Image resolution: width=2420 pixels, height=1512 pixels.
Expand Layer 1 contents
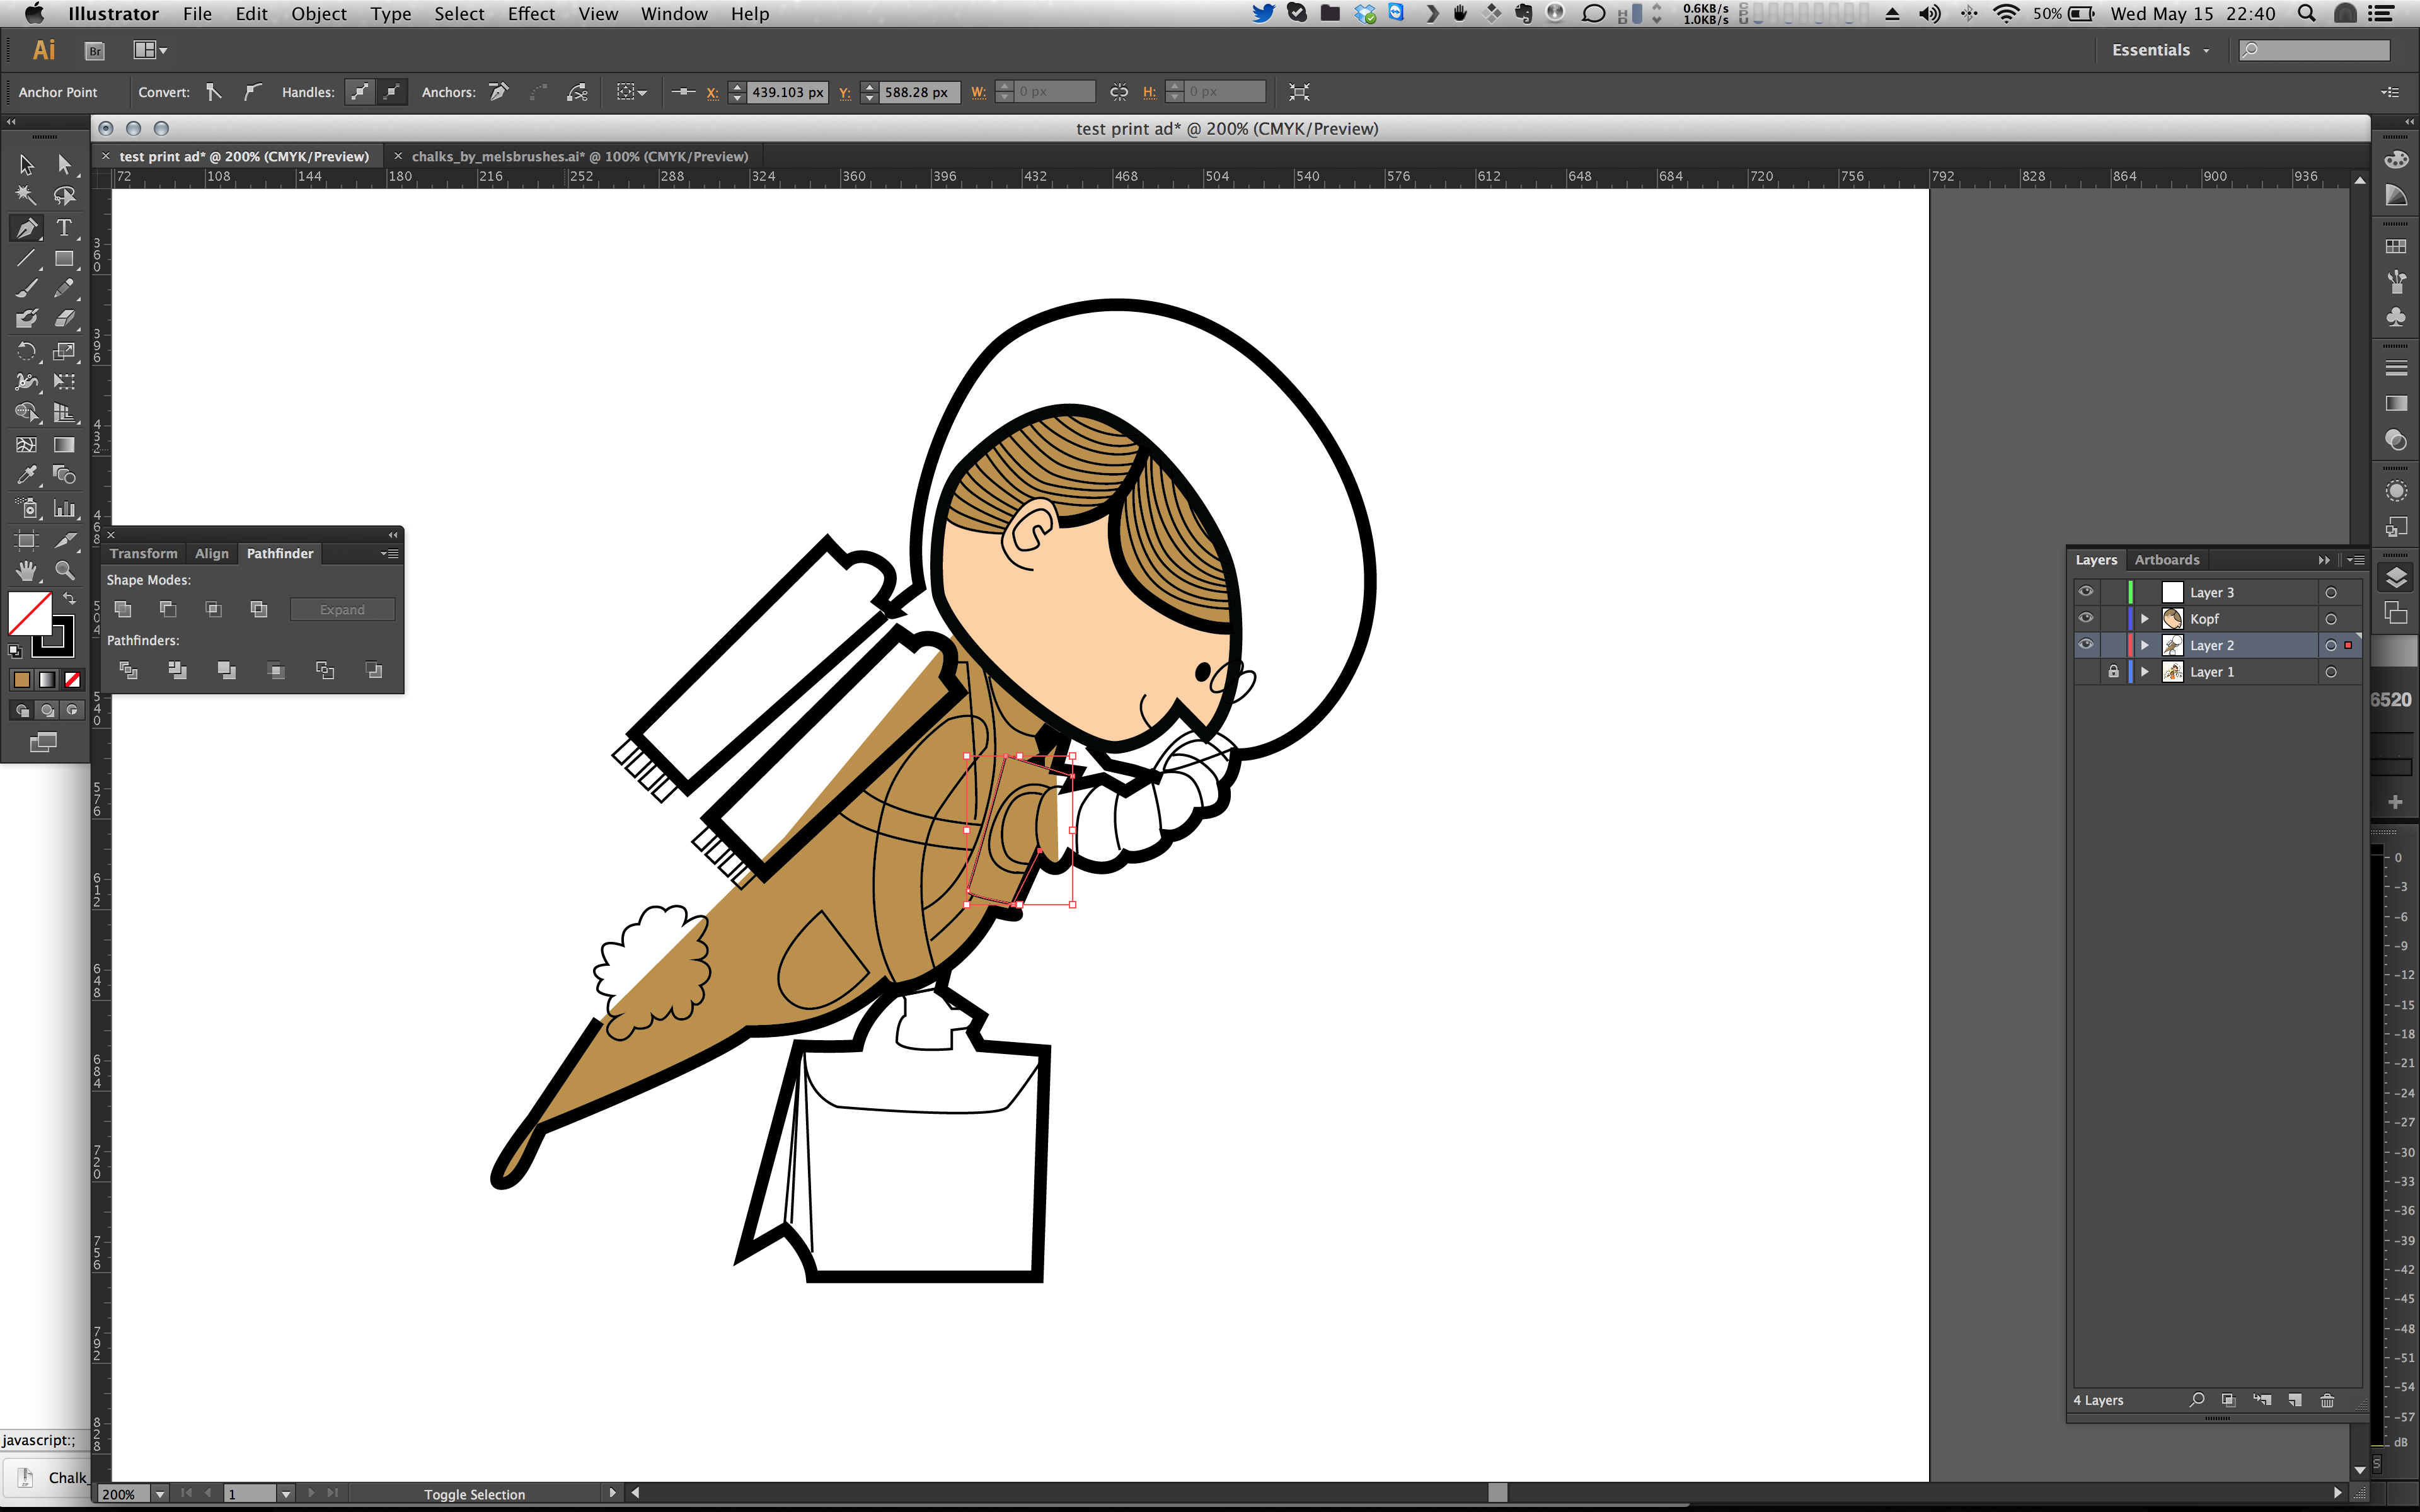2145,672
